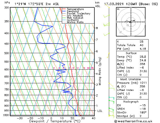Click the LCL marker label
The width and height of the screenshot is (160, 123).
(100, 111)
